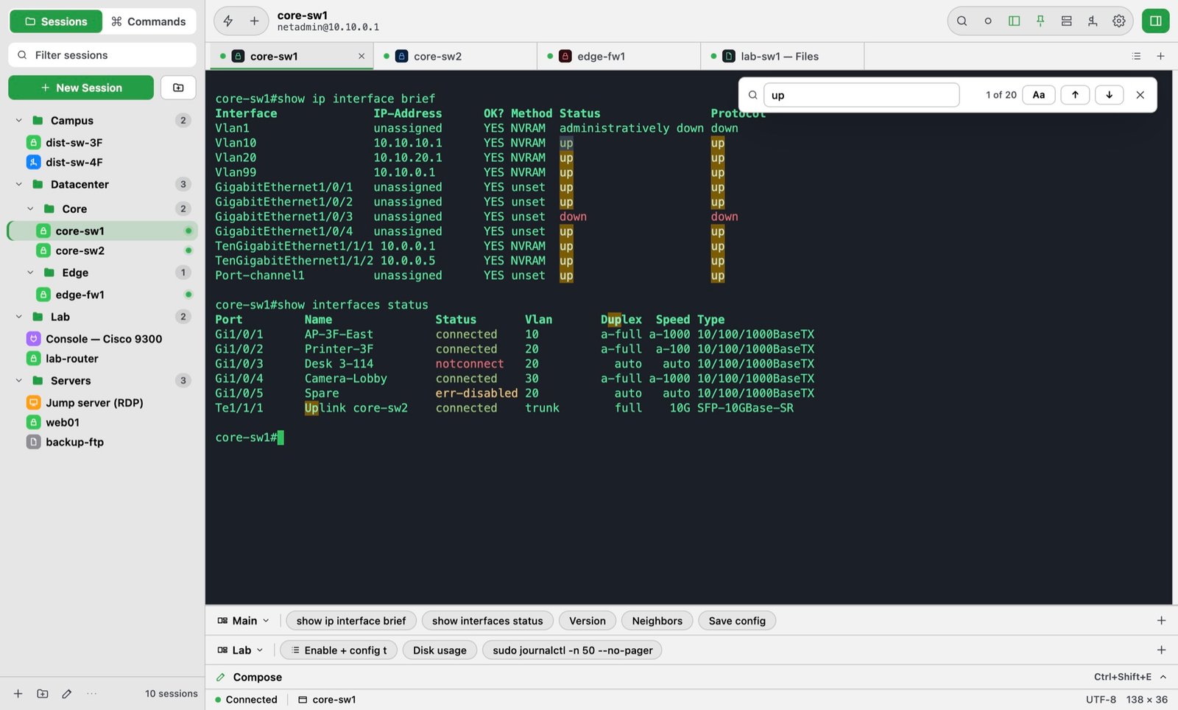Select the core-sw1 tab
Screen dimensions: 1178x710
pos(291,56)
